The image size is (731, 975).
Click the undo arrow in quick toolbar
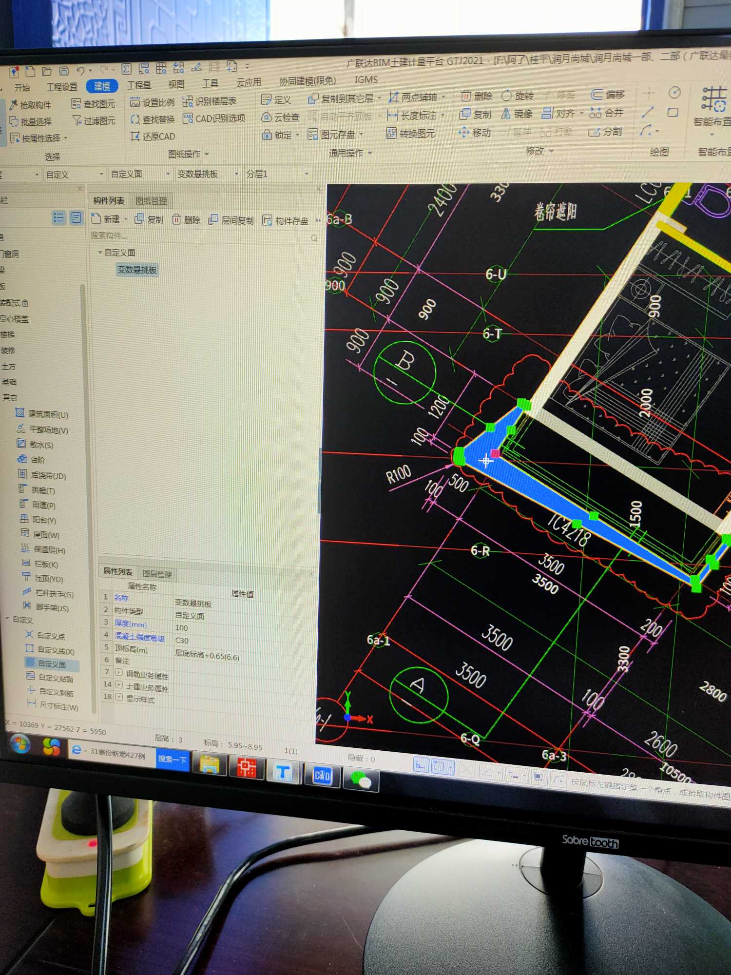click(80, 71)
